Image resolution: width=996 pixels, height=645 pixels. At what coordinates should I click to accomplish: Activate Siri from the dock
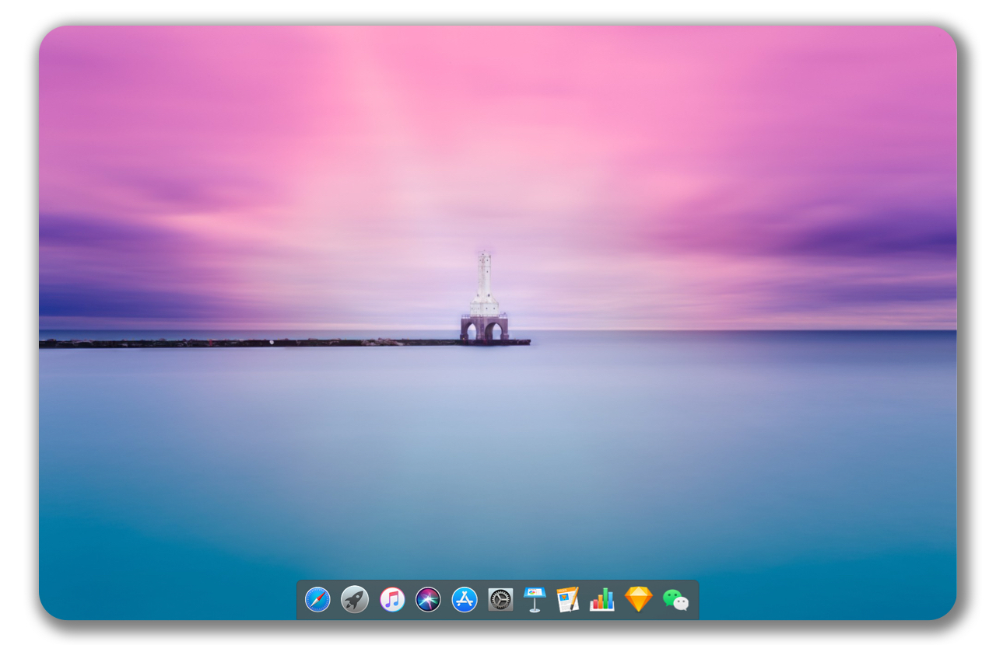pyautogui.click(x=428, y=599)
